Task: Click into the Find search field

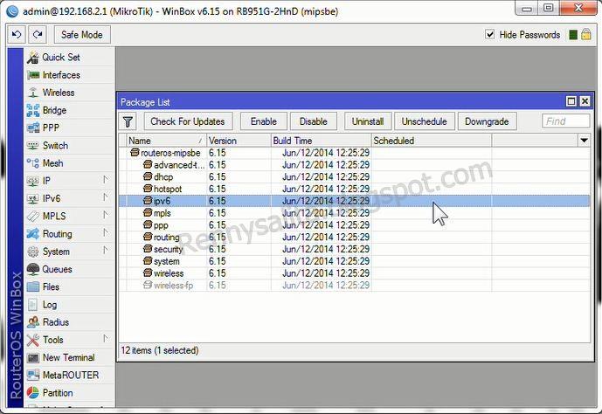Action: [565, 121]
